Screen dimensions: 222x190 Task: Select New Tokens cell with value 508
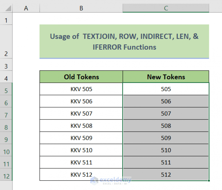click(x=166, y=126)
